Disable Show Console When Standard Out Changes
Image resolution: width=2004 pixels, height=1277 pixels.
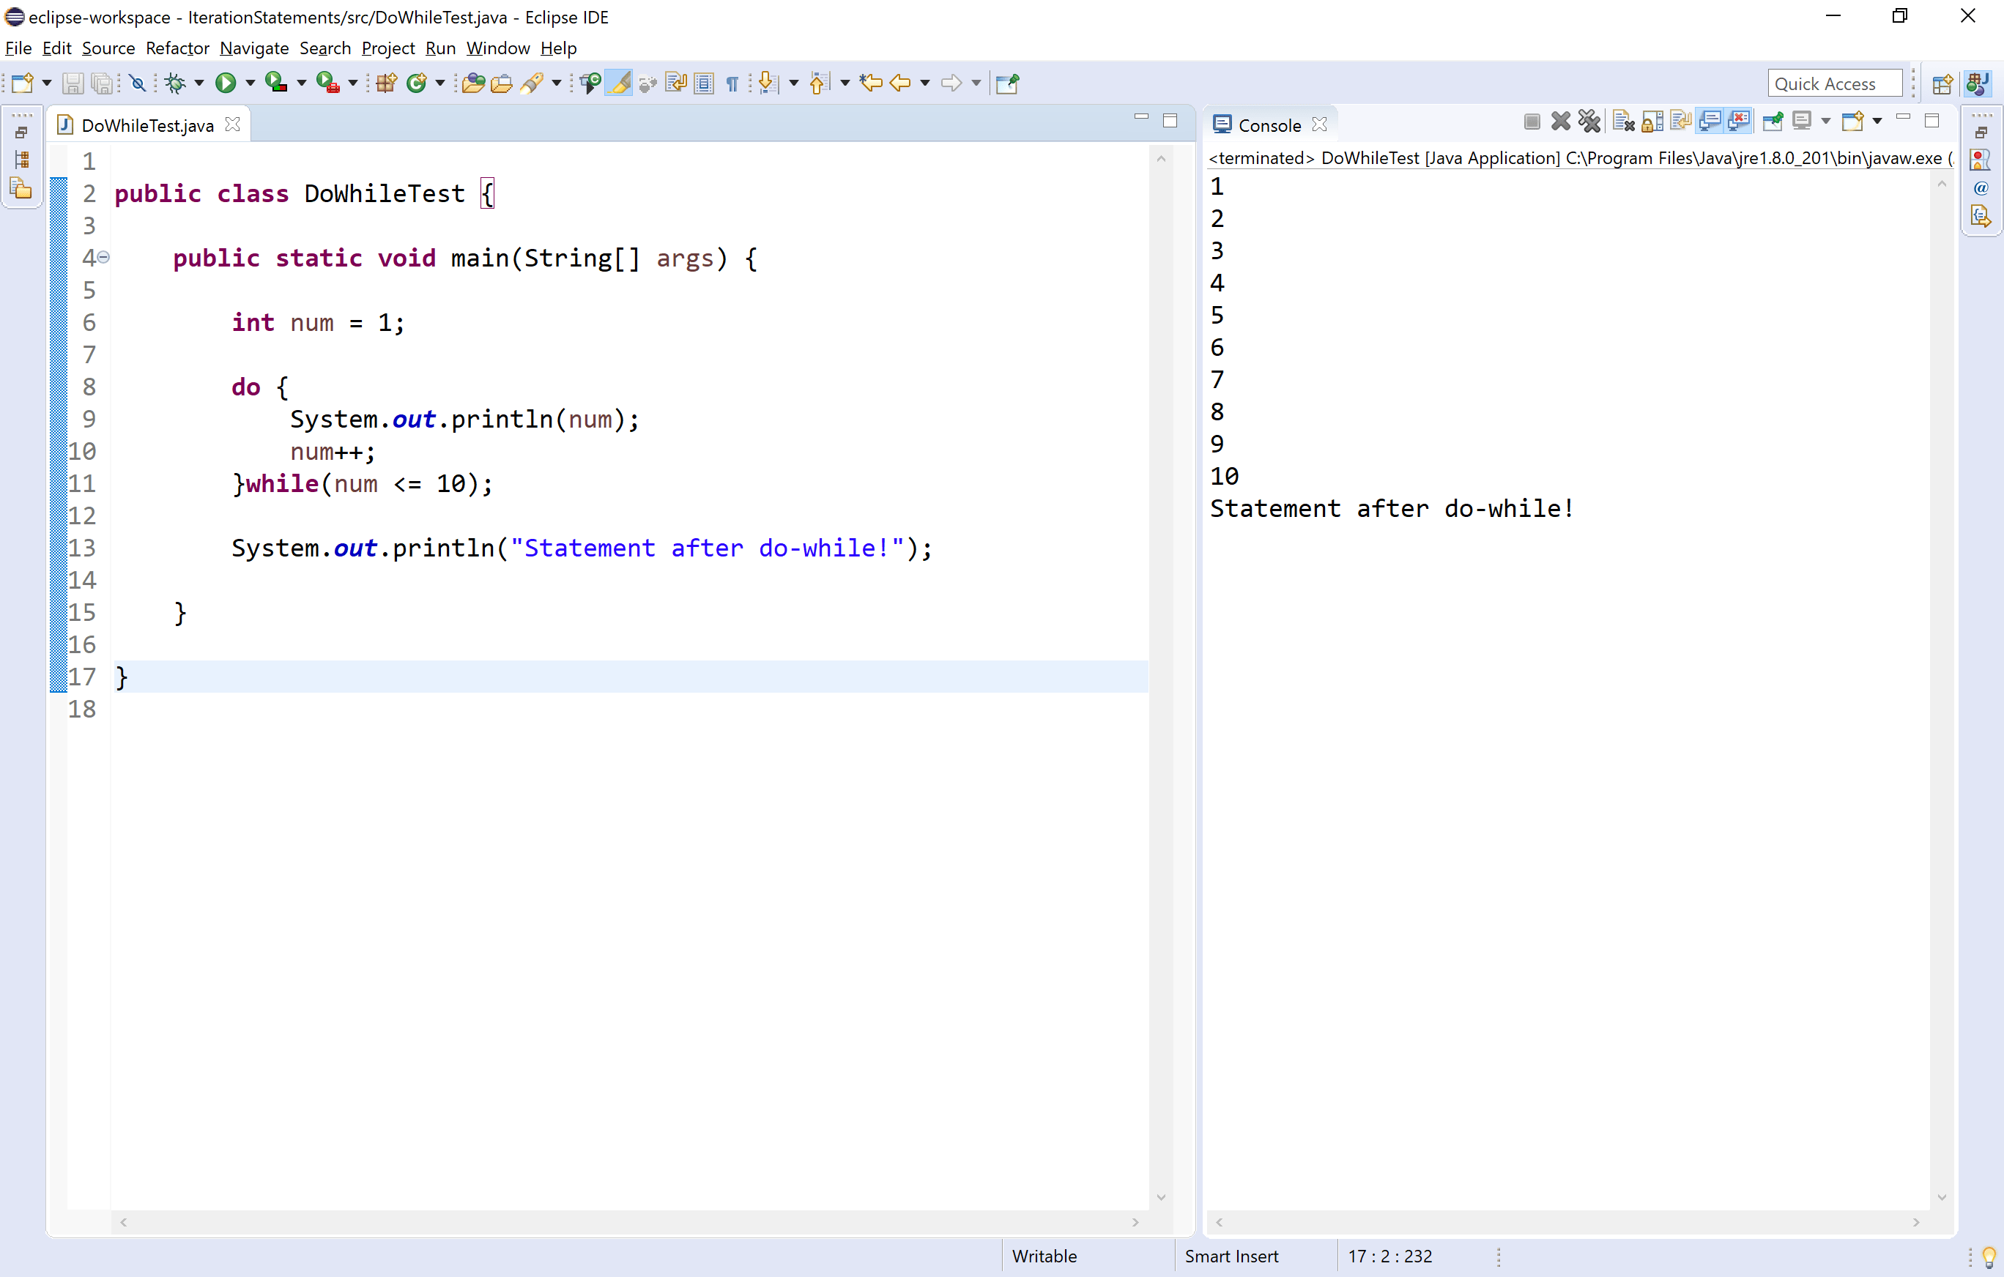click(1710, 121)
